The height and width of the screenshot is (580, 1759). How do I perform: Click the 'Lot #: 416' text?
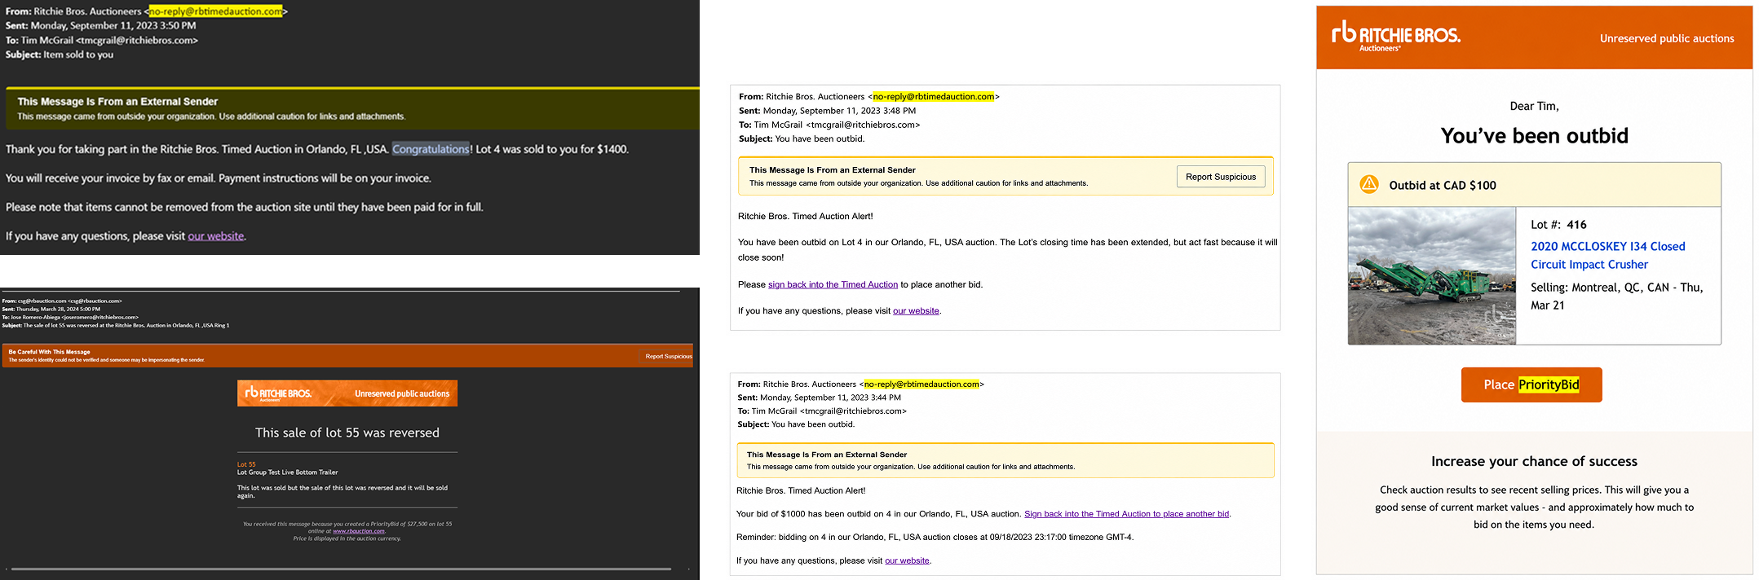[1558, 225]
